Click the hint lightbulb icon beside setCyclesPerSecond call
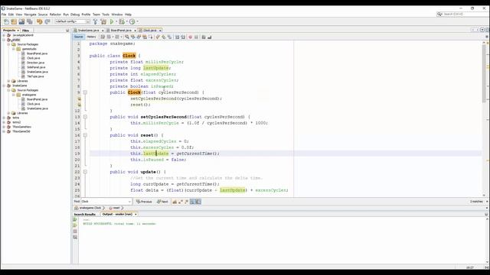The width and height of the screenshot is (490, 275). pos(79,99)
